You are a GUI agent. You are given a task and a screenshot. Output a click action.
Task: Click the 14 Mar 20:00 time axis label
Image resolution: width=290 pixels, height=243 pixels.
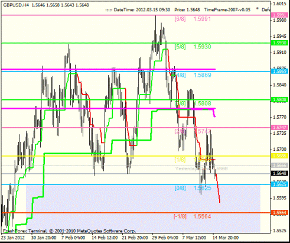tap(226, 238)
